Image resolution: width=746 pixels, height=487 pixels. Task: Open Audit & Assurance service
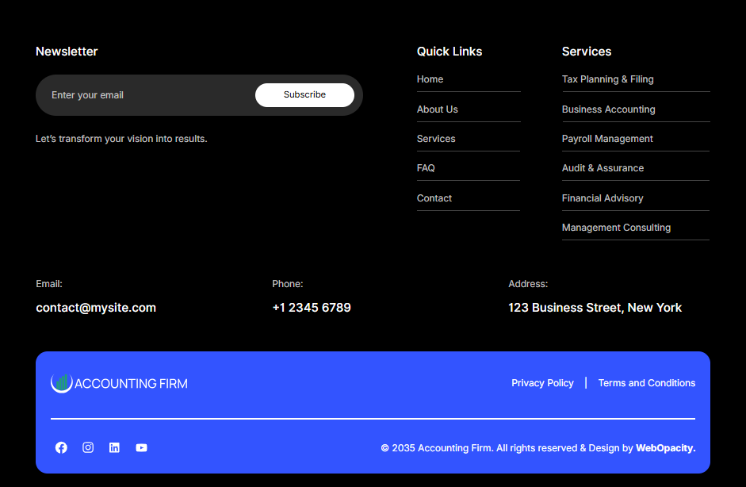tap(603, 167)
